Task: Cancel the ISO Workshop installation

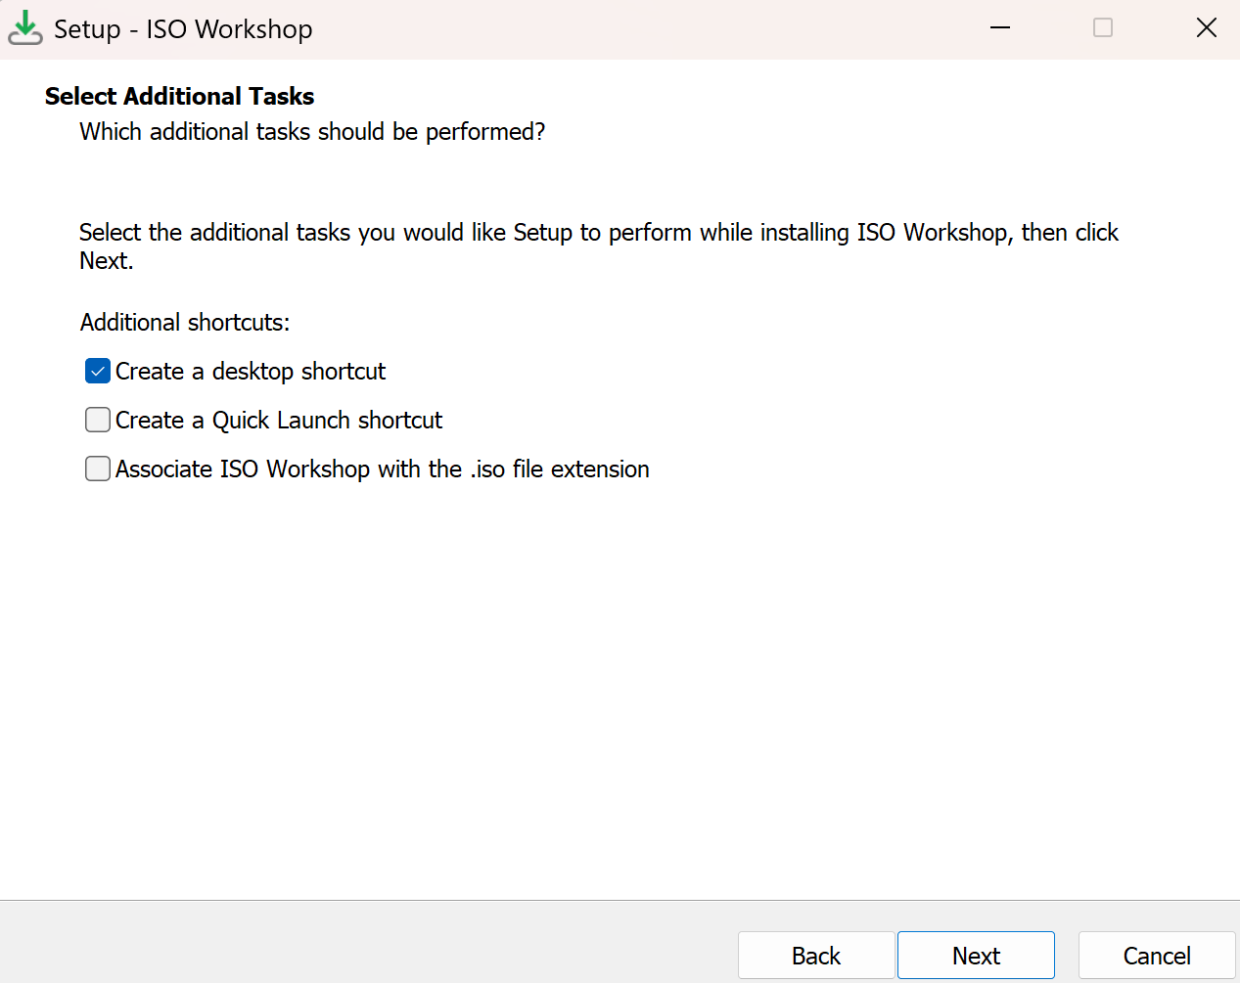Action: (1157, 956)
